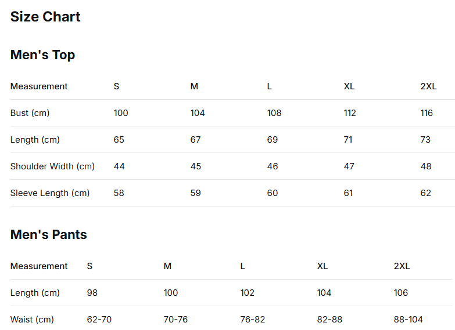455x330 pixels.
Task: Select the sleeve length value 59
Action: pos(196,193)
